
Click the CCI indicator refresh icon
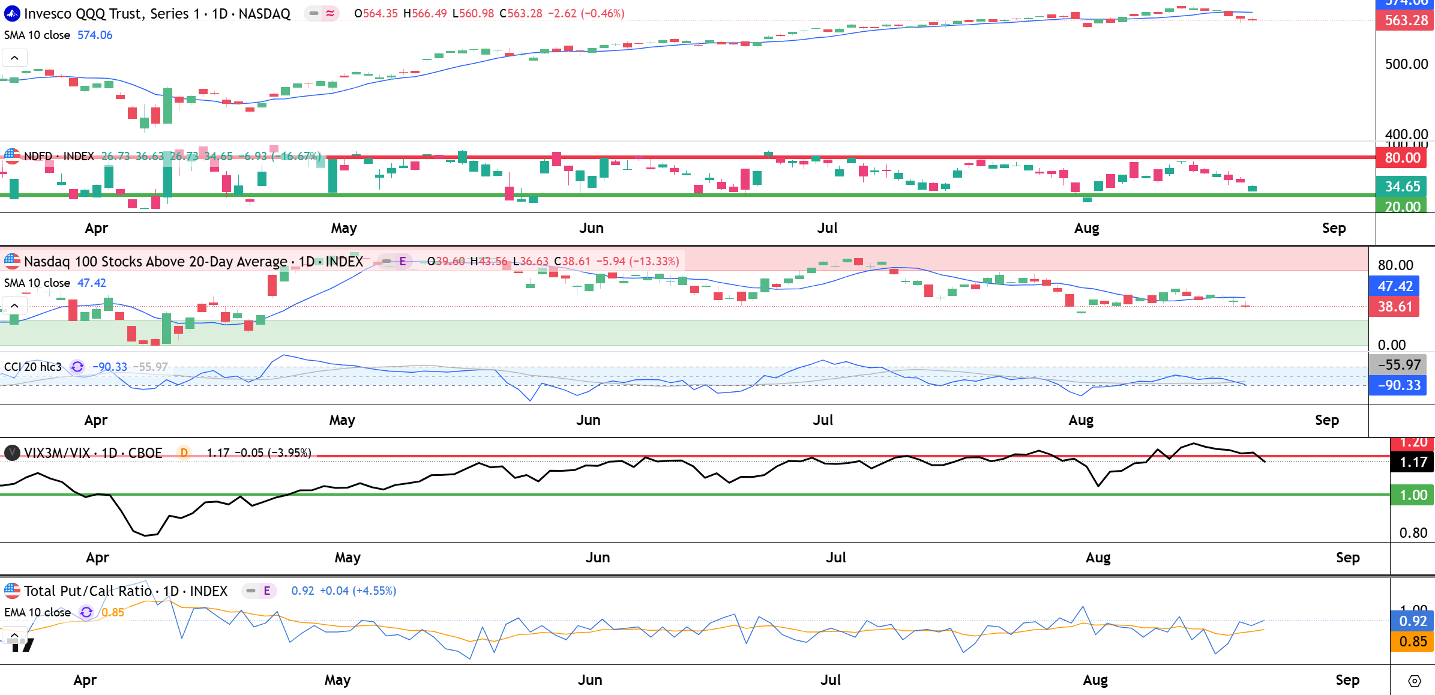(77, 367)
